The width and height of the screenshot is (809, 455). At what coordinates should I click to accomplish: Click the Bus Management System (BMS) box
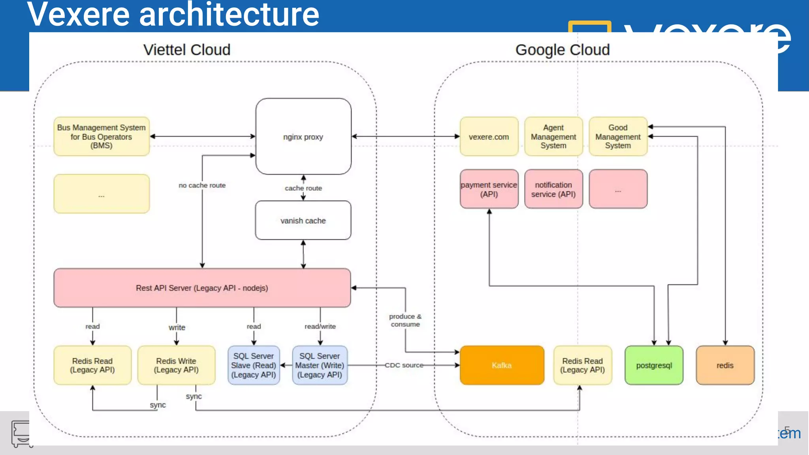[102, 136]
